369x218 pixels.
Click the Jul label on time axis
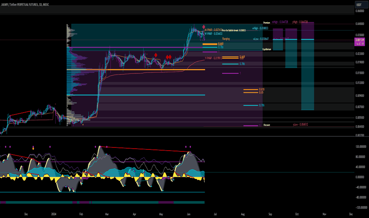coord(215,214)
